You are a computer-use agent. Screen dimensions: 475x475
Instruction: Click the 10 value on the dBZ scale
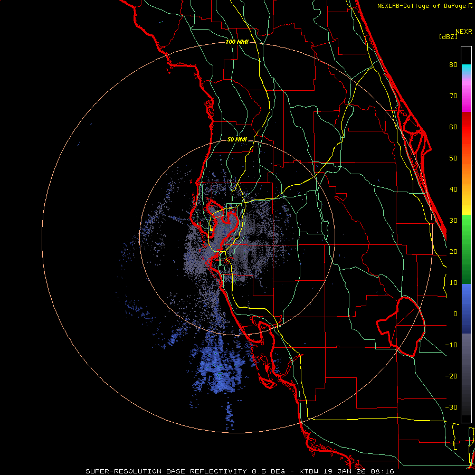[453, 283]
